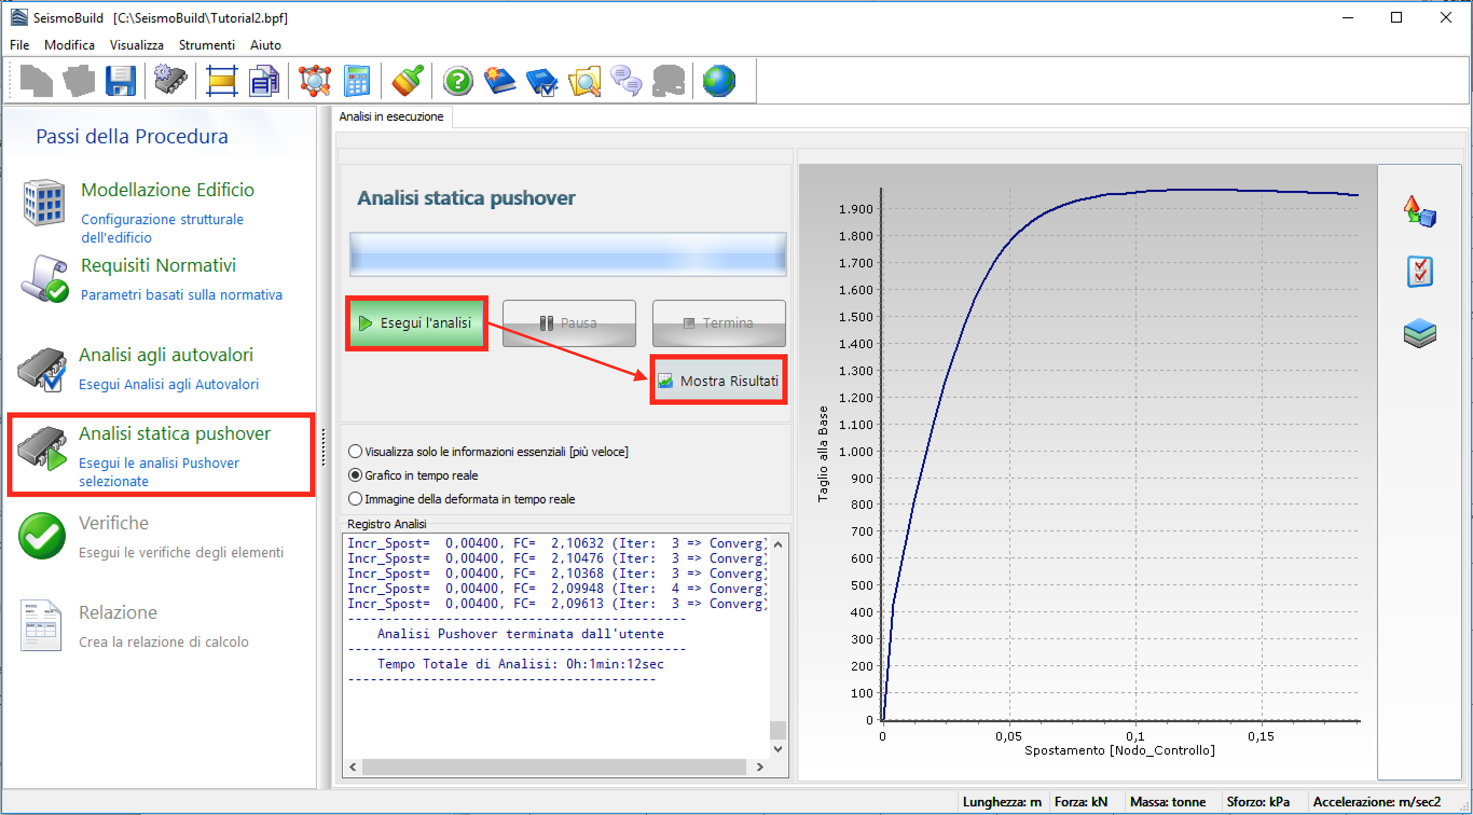Select 'Immagine della deformata in tempo reale'

point(356,499)
